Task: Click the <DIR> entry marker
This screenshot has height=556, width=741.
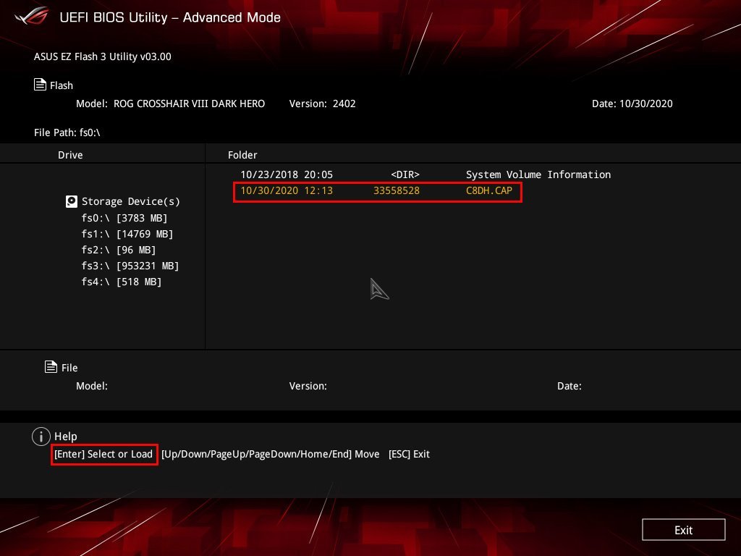Action: pos(405,174)
